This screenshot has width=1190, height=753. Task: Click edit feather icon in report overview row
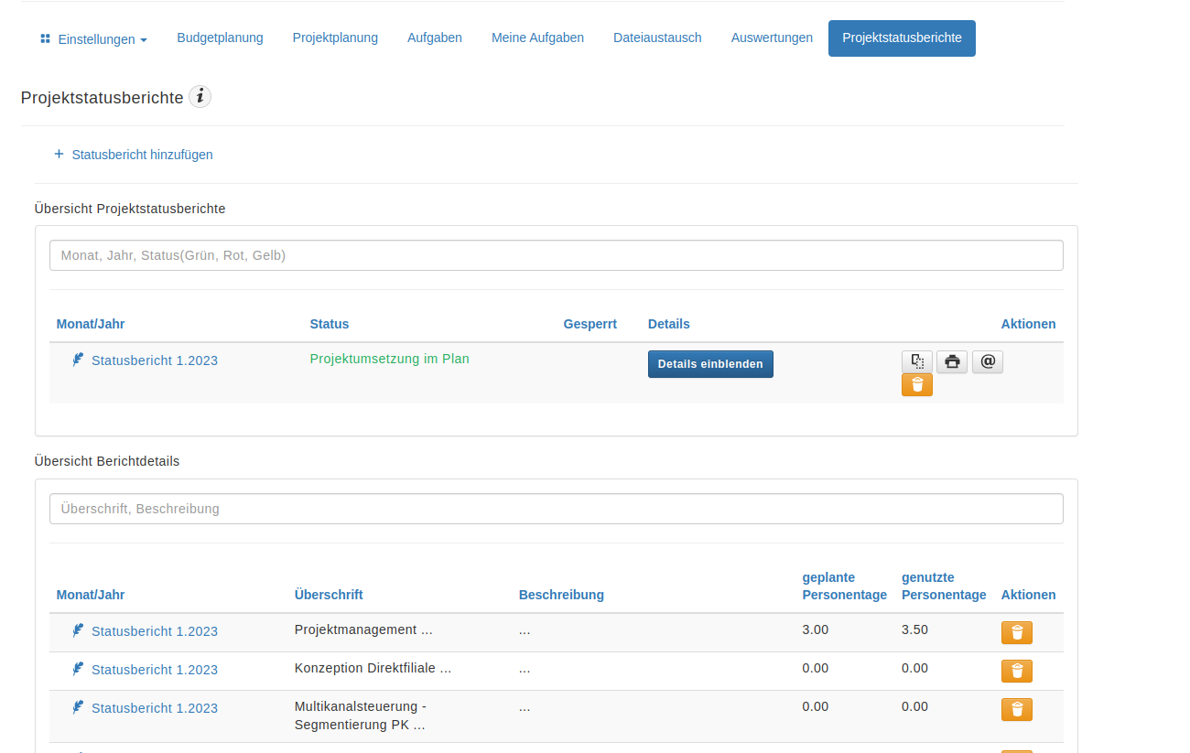coord(79,360)
